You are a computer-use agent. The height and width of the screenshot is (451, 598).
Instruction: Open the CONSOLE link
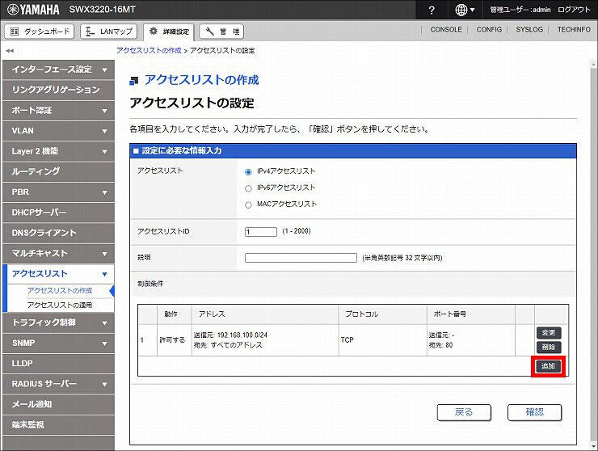pos(446,29)
